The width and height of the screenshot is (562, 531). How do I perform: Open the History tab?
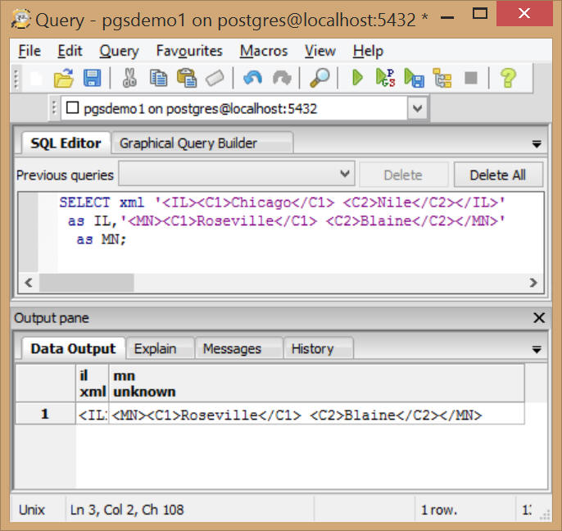319,348
